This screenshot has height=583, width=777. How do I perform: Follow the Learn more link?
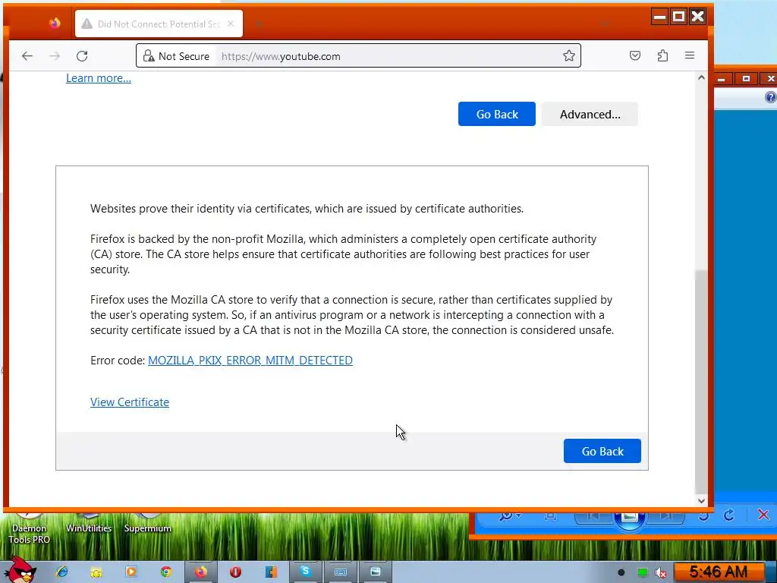(x=99, y=78)
